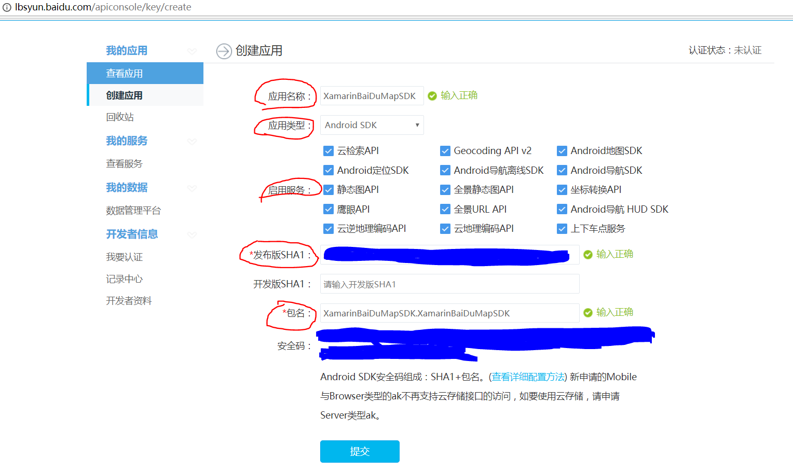Uncheck the Android导航SDK checkbox

(562, 170)
